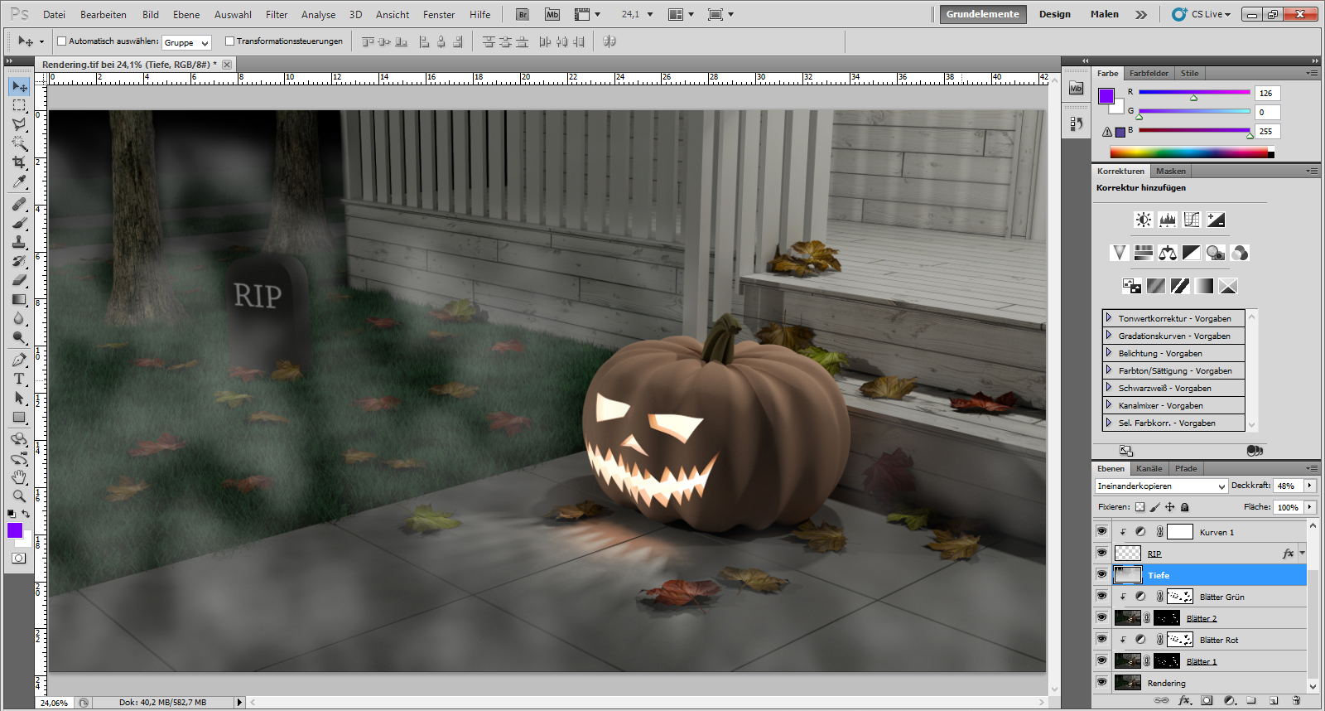1325x711 pixels.
Task: Add a Photo Filter adjustment
Action: click(x=1216, y=253)
